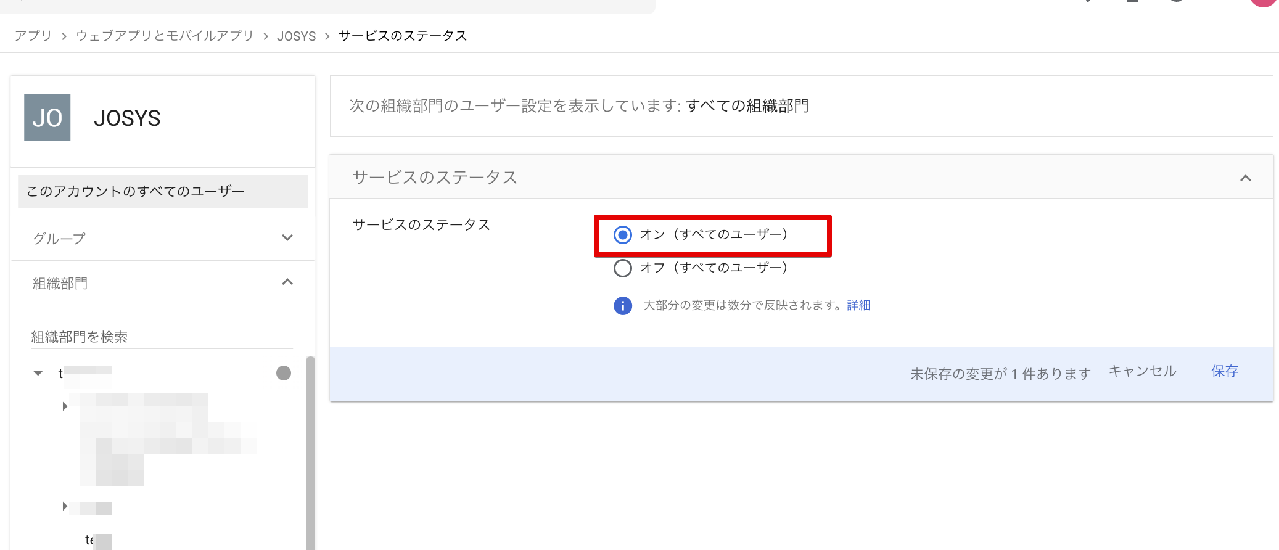This screenshot has width=1279, height=550.
Task: Click the キャンセル button
Action: click(1143, 371)
